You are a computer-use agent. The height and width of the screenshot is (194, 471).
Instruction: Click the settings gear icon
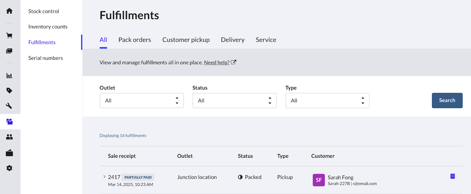[9, 168]
